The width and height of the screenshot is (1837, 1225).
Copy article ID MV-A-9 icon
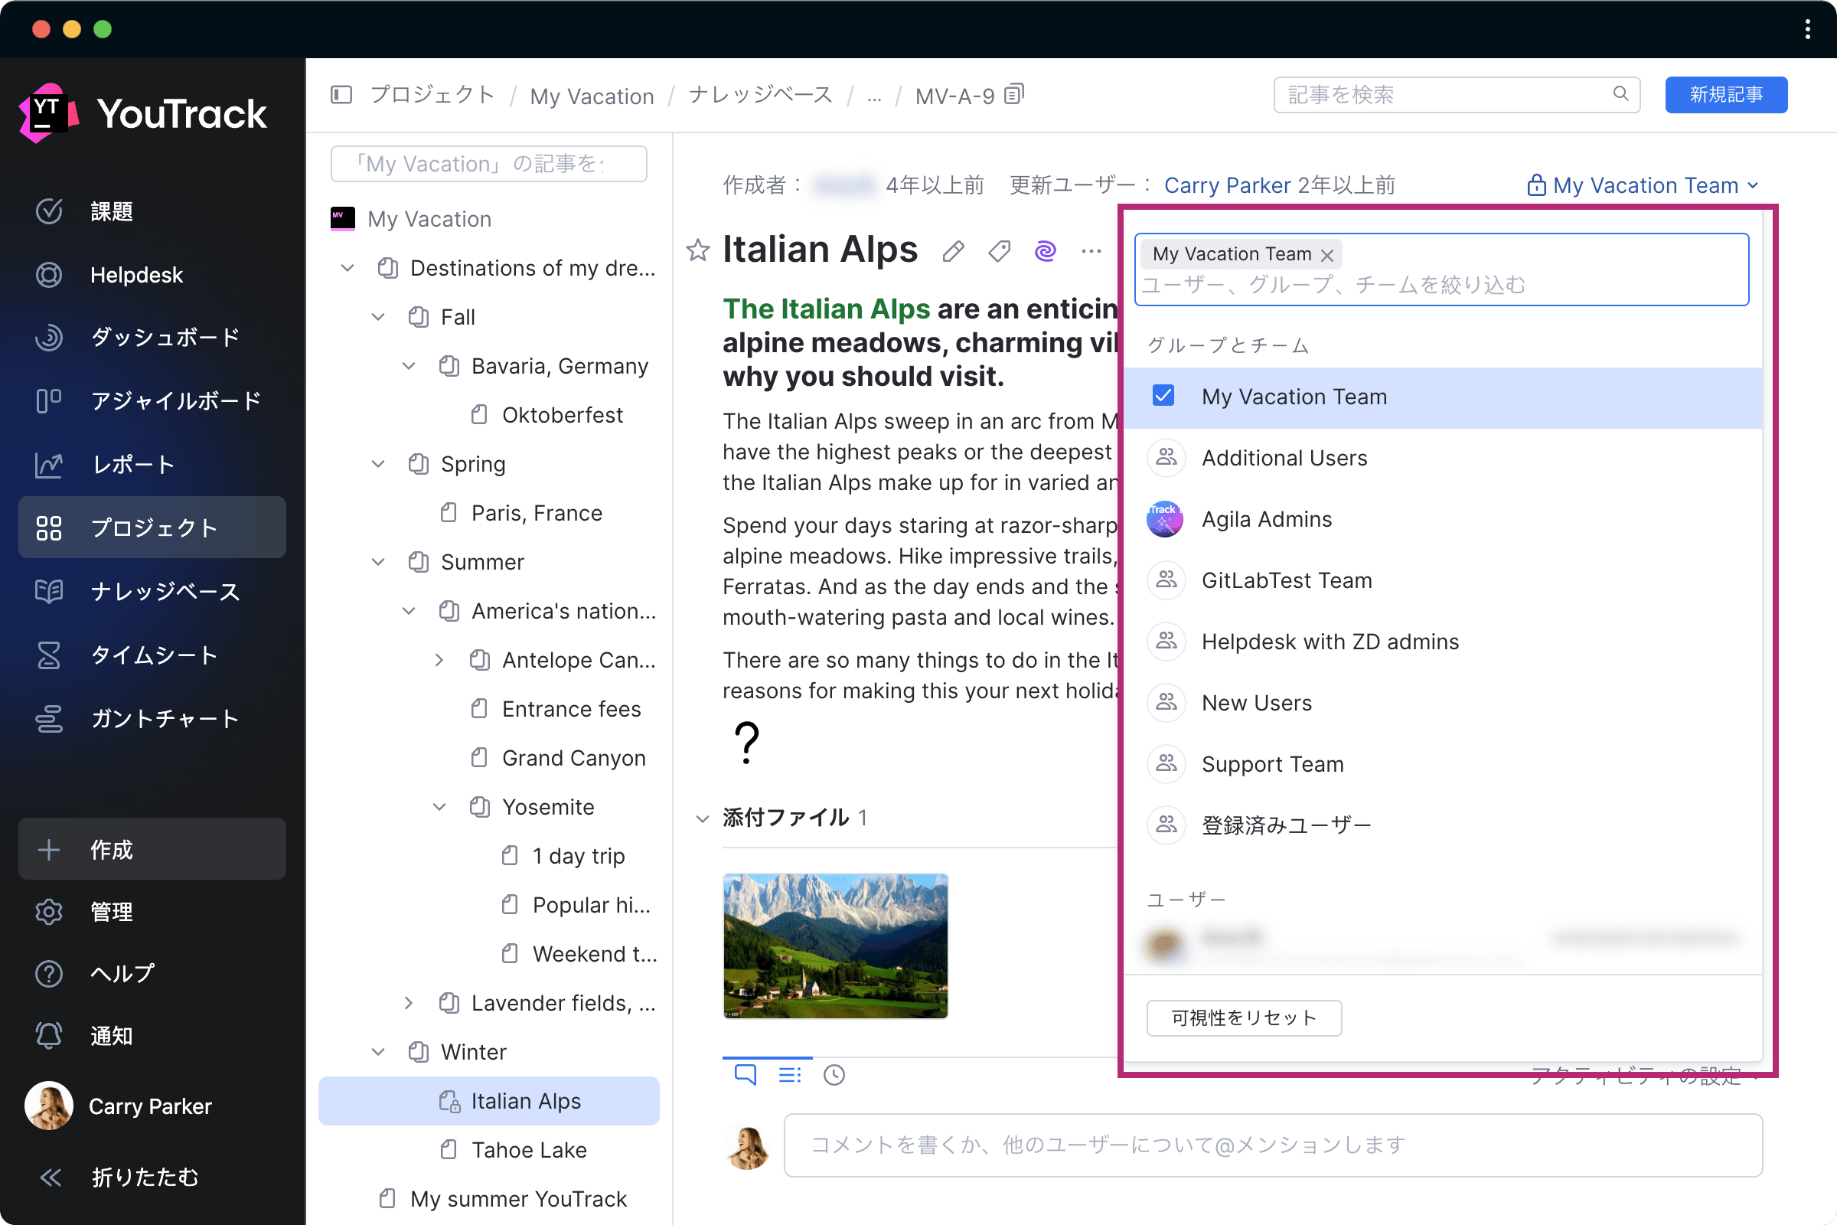click(1013, 94)
